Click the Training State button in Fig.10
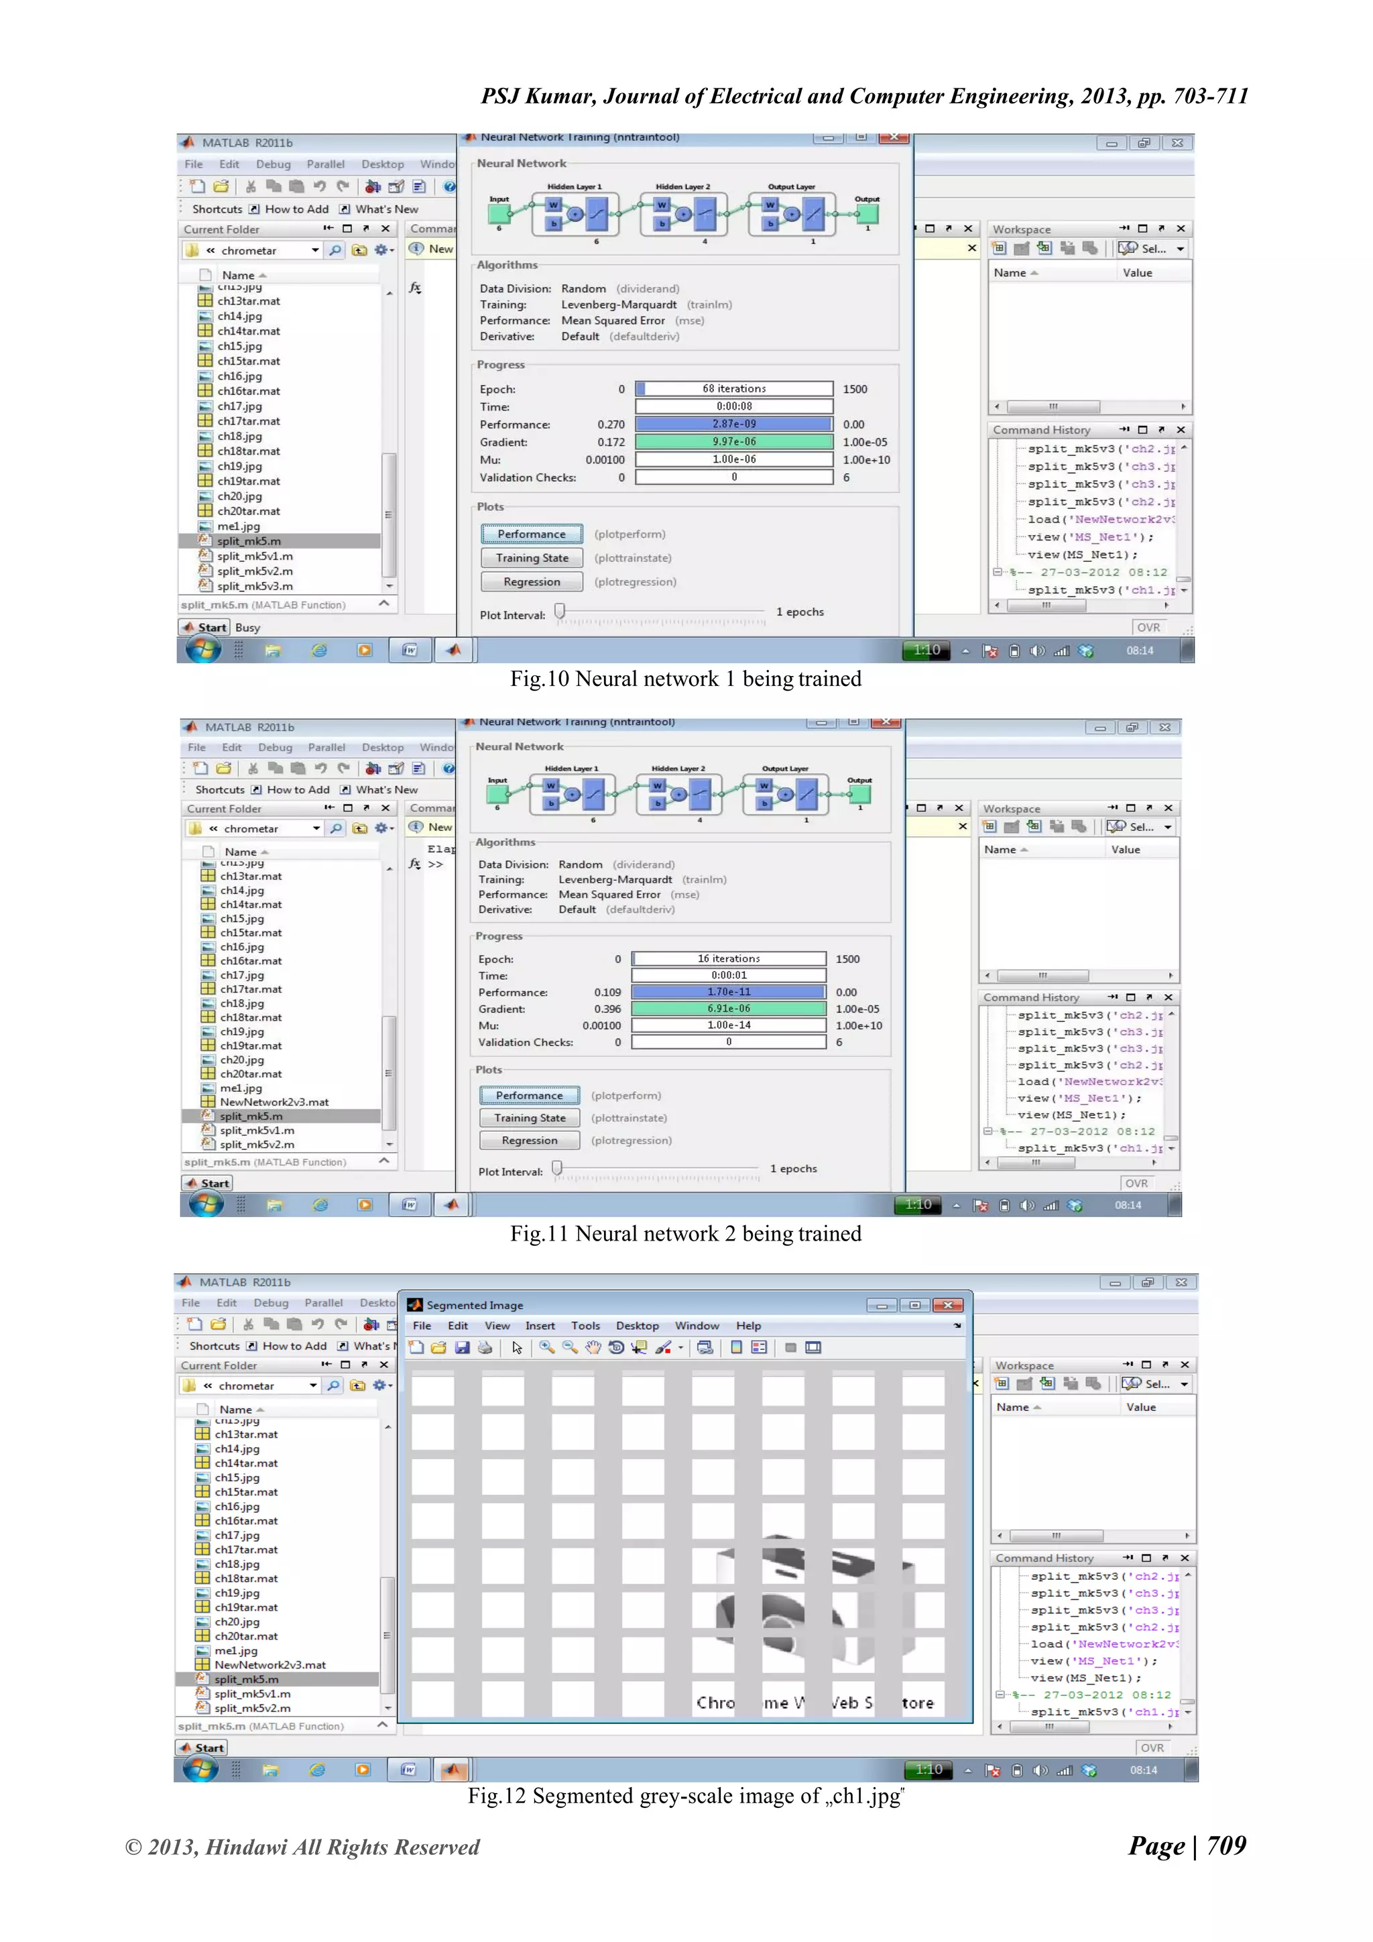The height and width of the screenshot is (1942, 1373). [x=532, y=558]
